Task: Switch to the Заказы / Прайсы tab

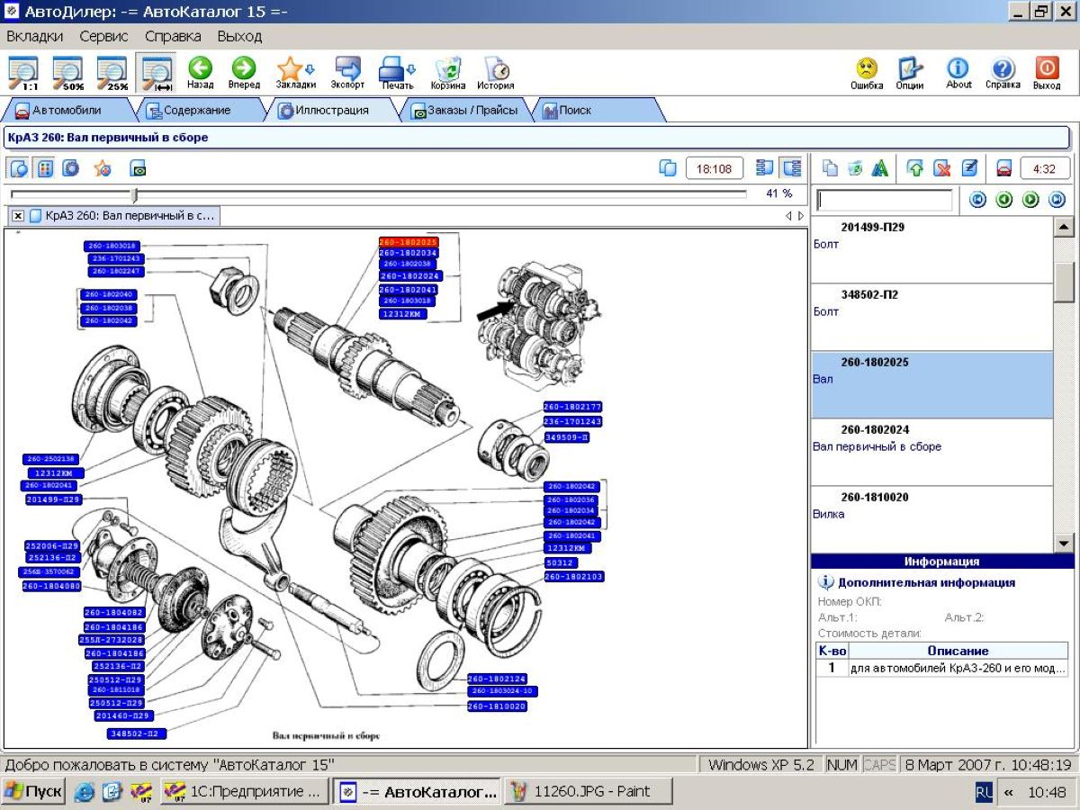Action: [465, 111]
